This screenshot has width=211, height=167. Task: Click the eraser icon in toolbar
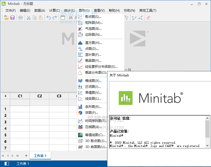click(148, 18)
